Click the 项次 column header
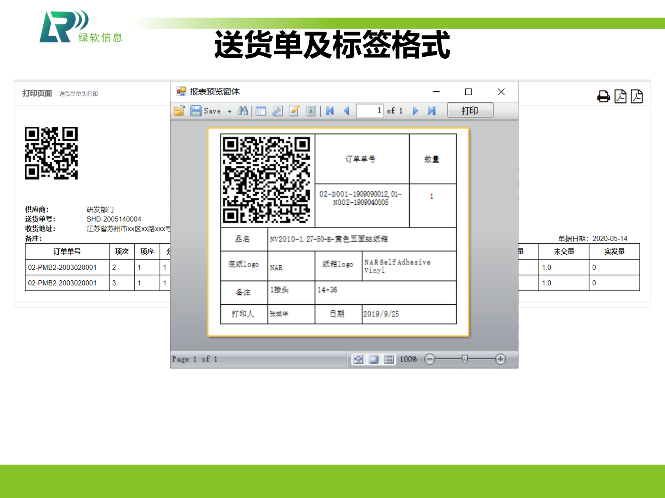The height and width of the screenshot is (498, 665). (x=122, y=252)
